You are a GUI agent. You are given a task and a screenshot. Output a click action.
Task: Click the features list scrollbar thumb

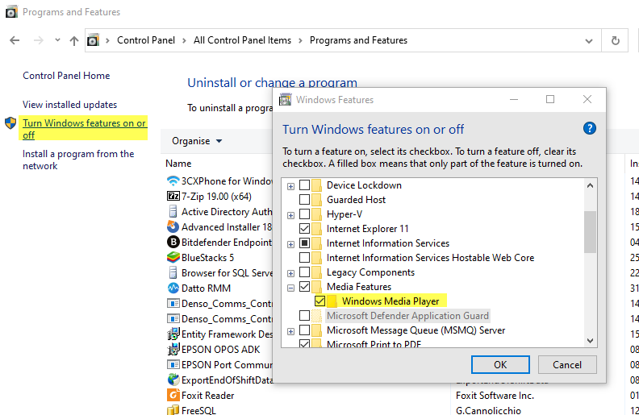tap(590, 232)
